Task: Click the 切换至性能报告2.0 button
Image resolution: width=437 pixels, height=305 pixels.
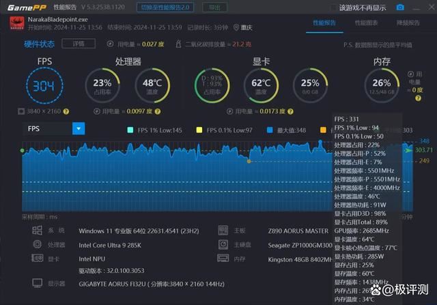Action: [165, 8]
